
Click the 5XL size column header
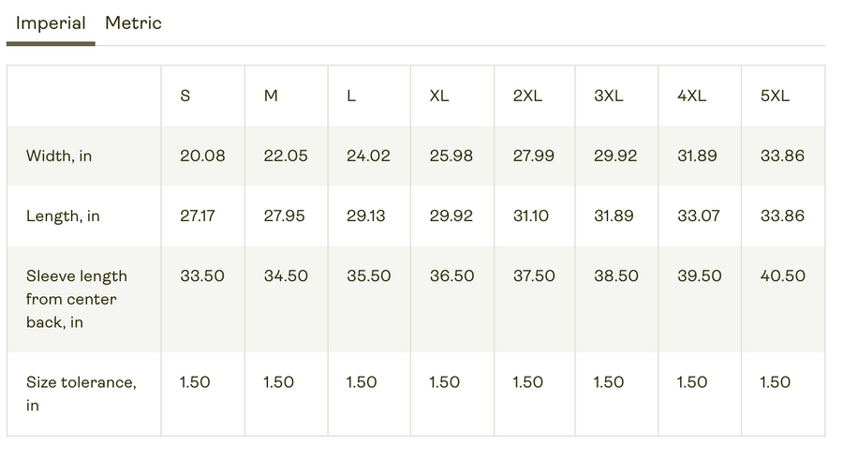775,96
